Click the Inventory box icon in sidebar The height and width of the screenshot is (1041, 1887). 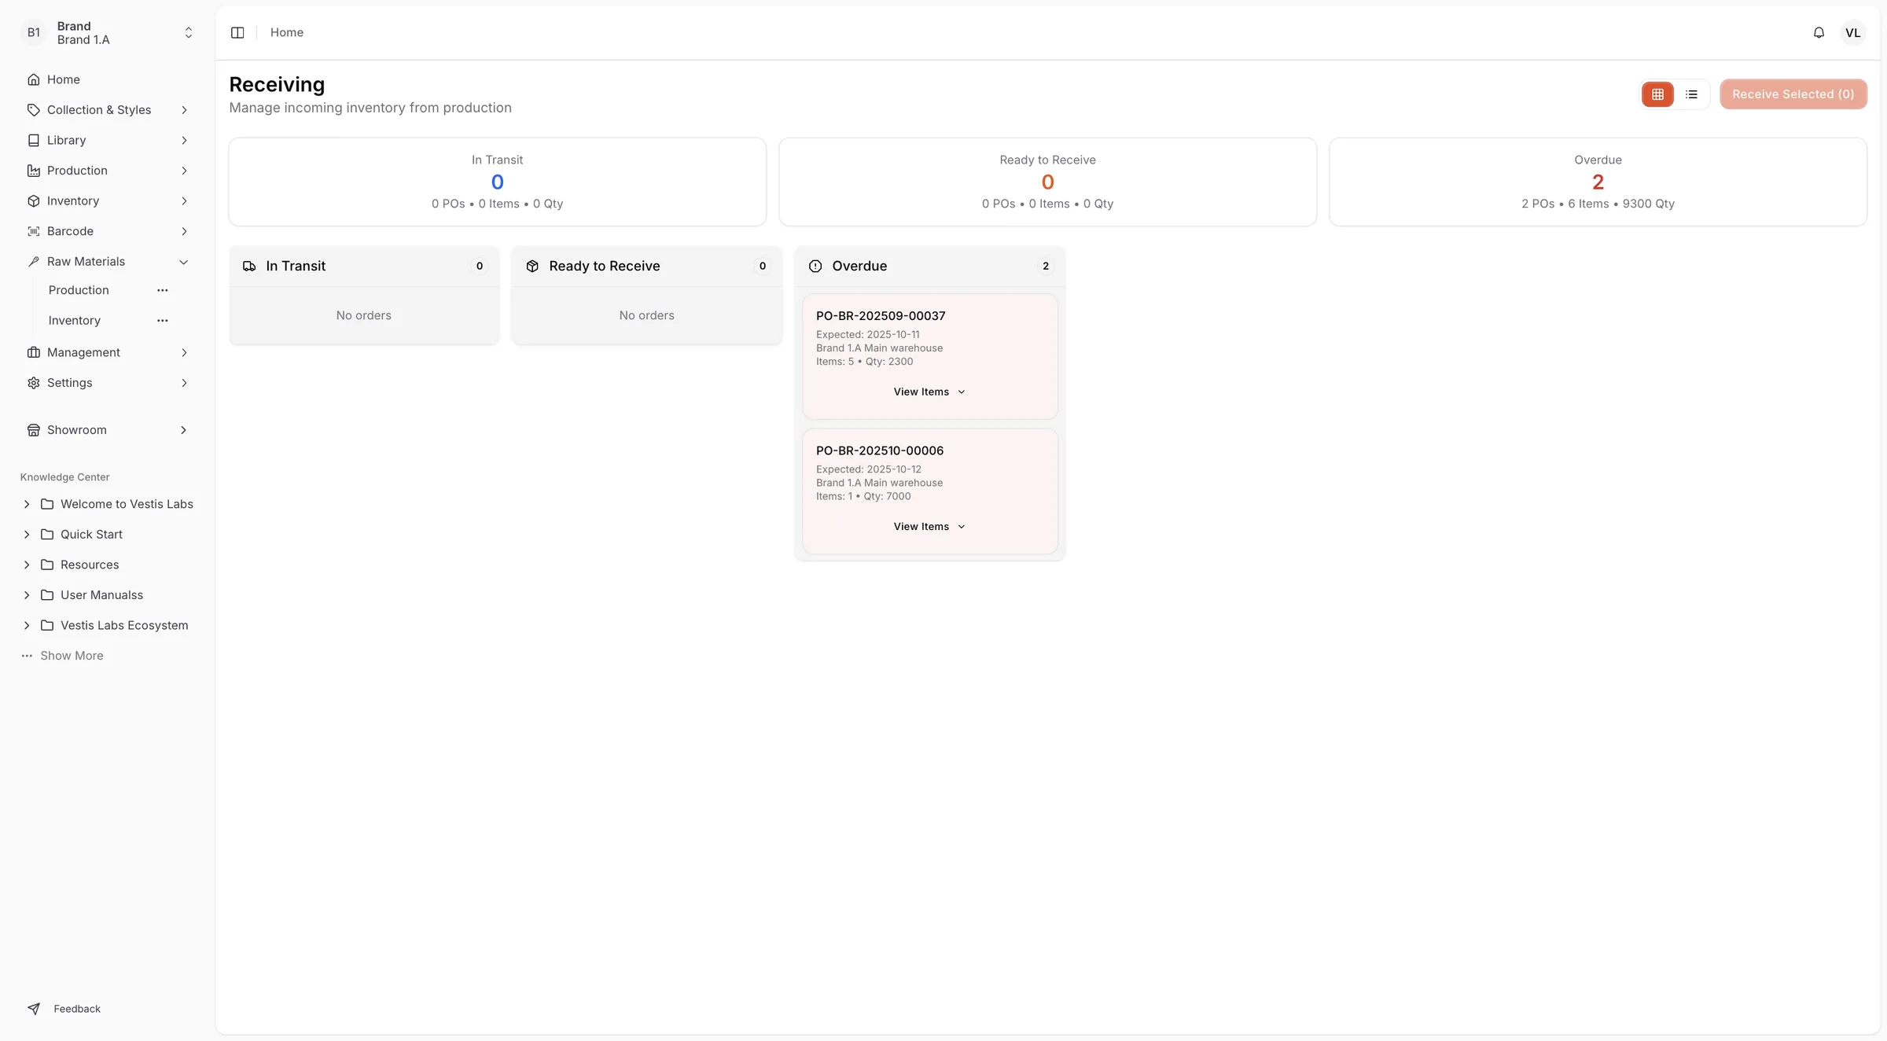[x=34, y=201]
